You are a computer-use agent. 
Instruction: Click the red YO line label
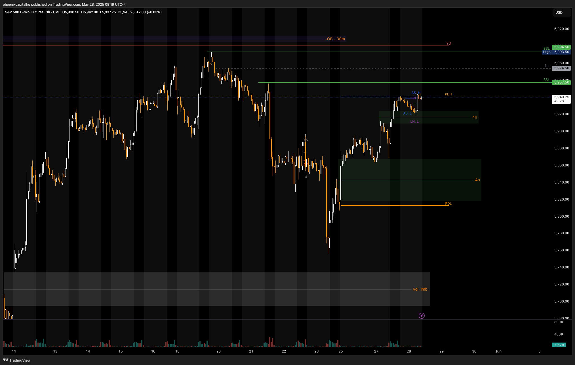point(448,43)
